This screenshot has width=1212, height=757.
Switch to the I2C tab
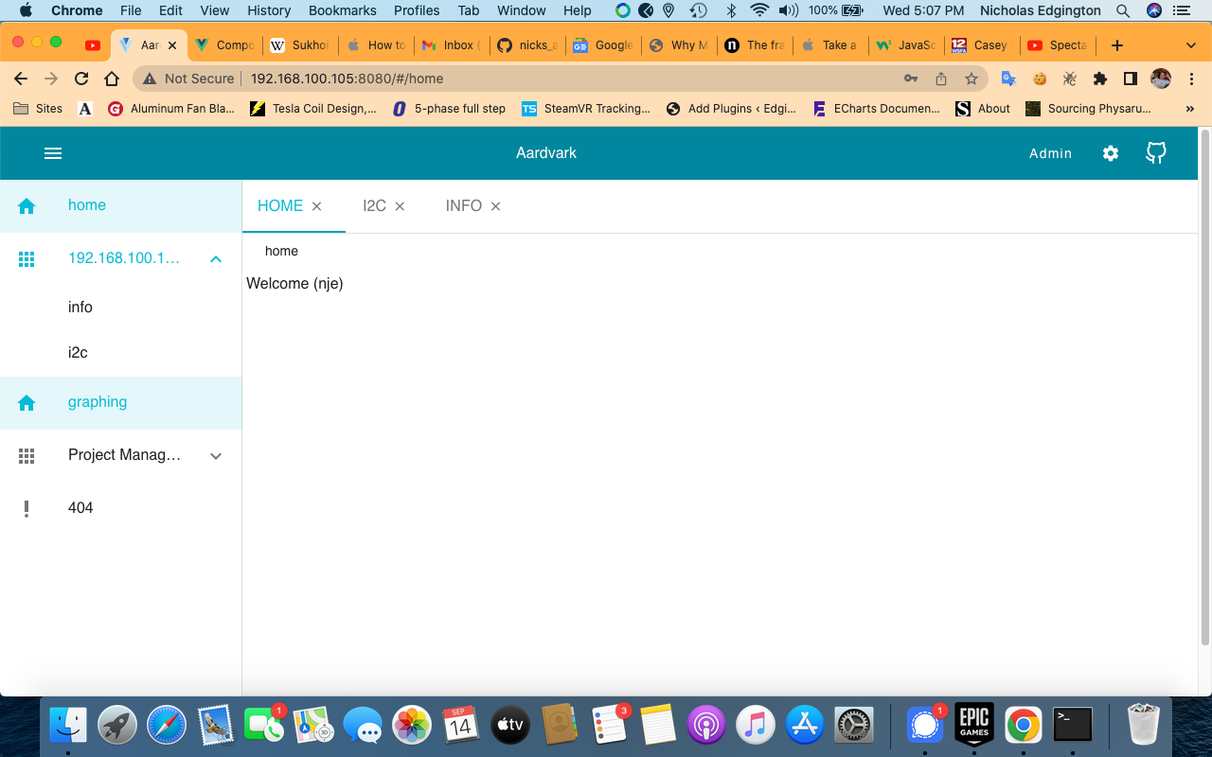(374, 206)
